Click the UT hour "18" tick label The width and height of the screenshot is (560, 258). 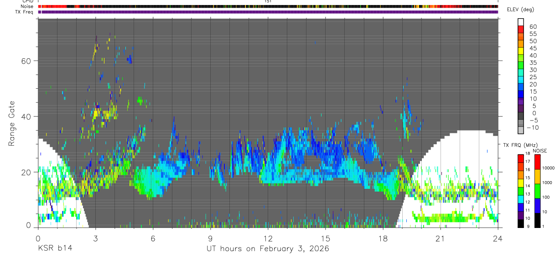pyautogui.click(x=383, y=238)
